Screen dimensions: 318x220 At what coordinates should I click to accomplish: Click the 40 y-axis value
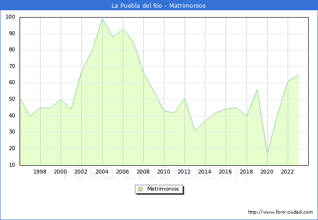12,116
